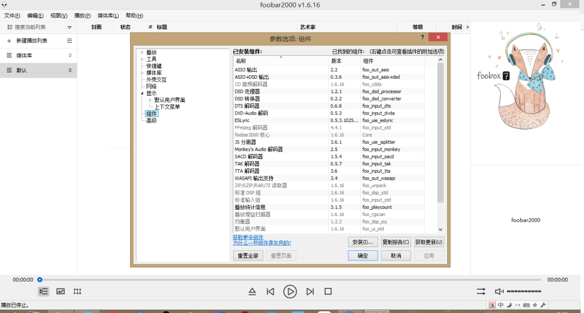Expand the 媒体库 tree node in preferences
This screenshot has width=584, height=313.
click(x=142, y=73)
